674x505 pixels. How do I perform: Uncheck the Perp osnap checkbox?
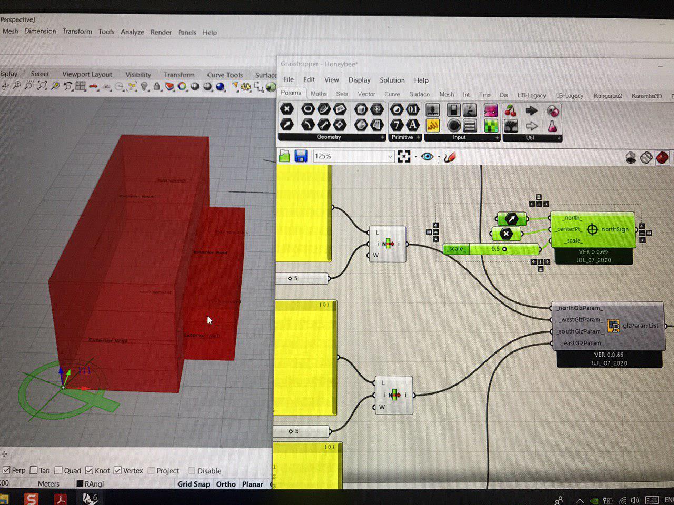click(x=6, y=470)
